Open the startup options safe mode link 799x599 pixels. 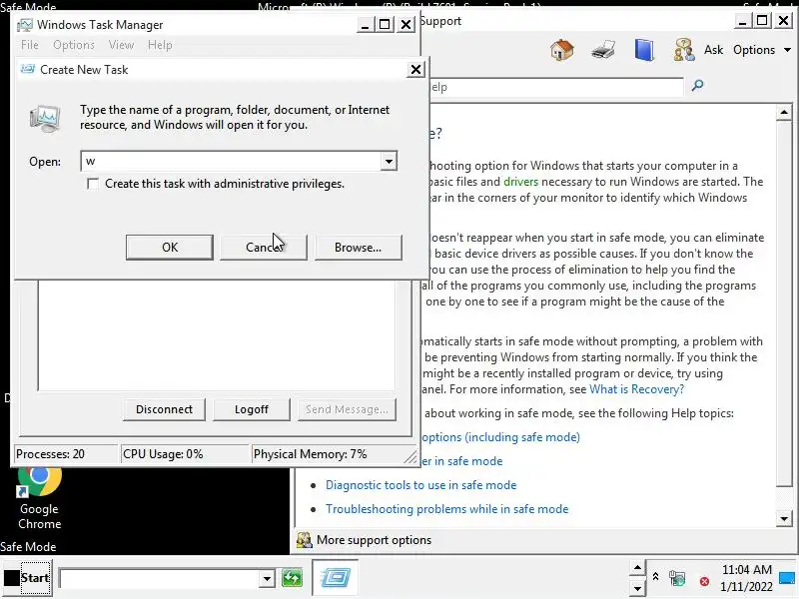tap(501, 437)
